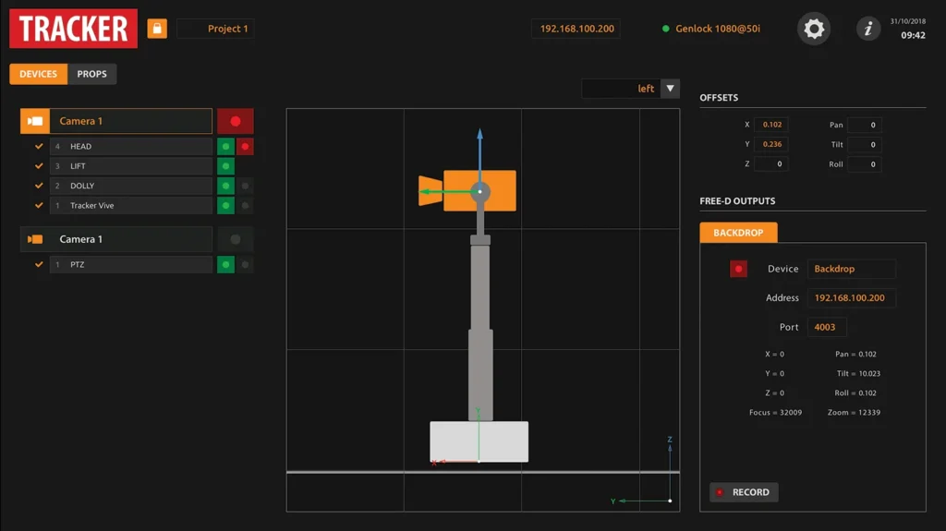Click the orange camera icon above the HEAD row
The height and width of the screenshot is (531, 946).
tap(35, 121)
